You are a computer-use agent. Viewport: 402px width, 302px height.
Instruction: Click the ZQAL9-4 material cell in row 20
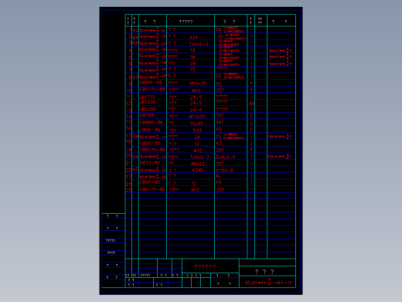coord(225,157)
